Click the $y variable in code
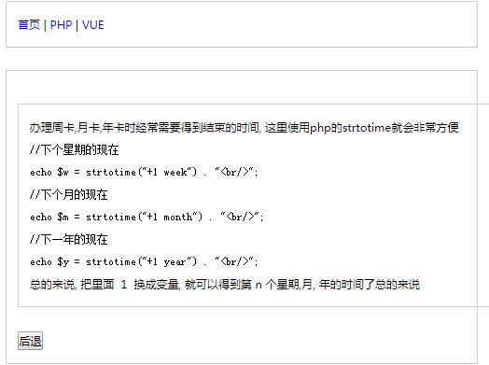489x365 pixels. (x=63, y=261)
